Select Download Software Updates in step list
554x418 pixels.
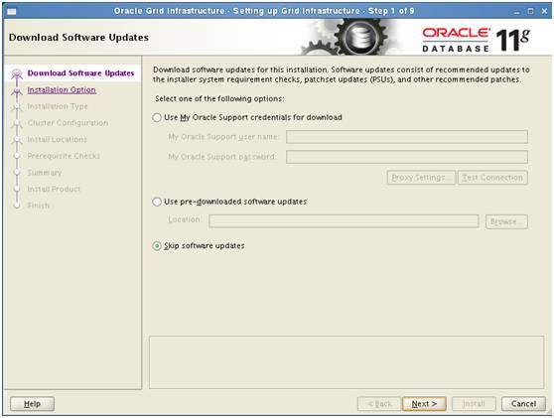tap(80, 73)
